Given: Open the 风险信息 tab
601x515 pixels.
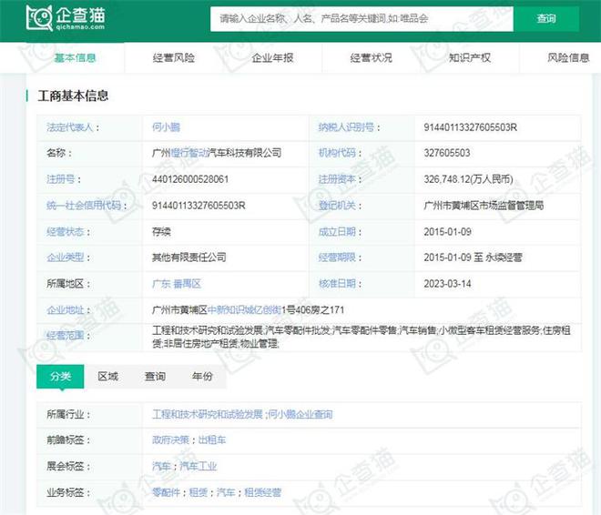Looking at the screenshot, I should 568,58.
